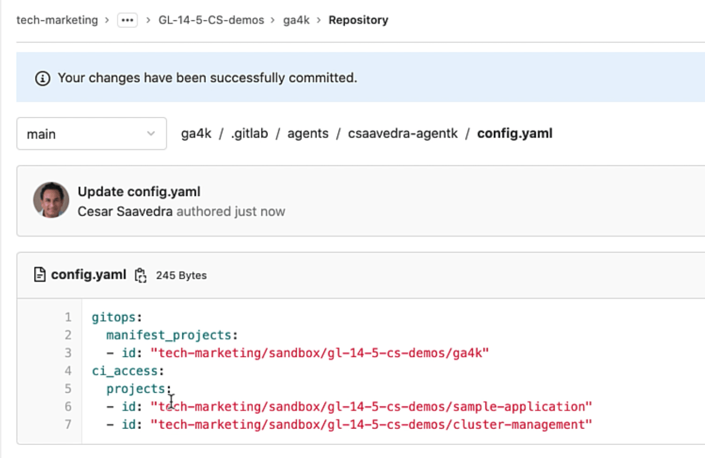Expand the hidden breadcrumb ellipsis menu

pos(127,20)
